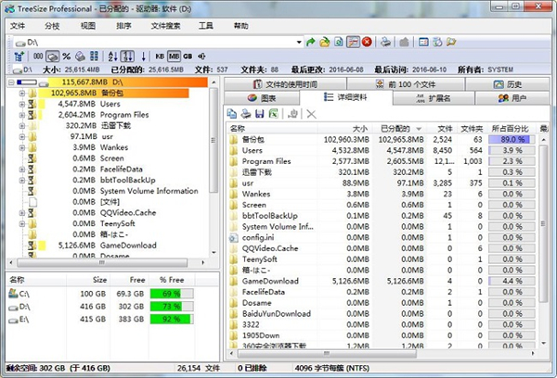The image size is (557, 378).
Task: Click the X delete icon in details toolbar
Action: 310,113
